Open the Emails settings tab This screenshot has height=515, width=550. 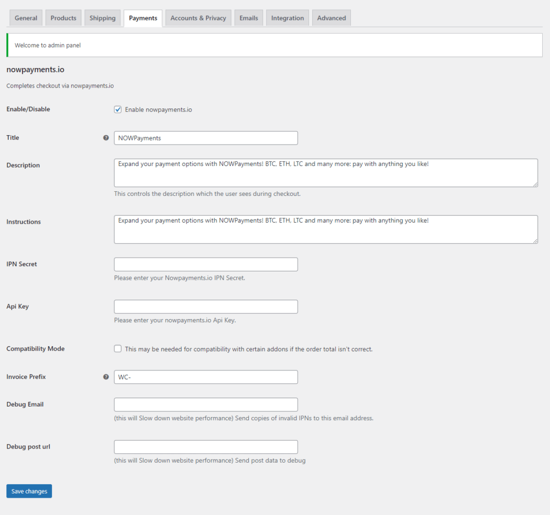point(248,18)
